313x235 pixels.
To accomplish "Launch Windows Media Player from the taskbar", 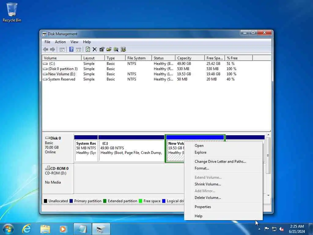I will [x=63, y=229].
